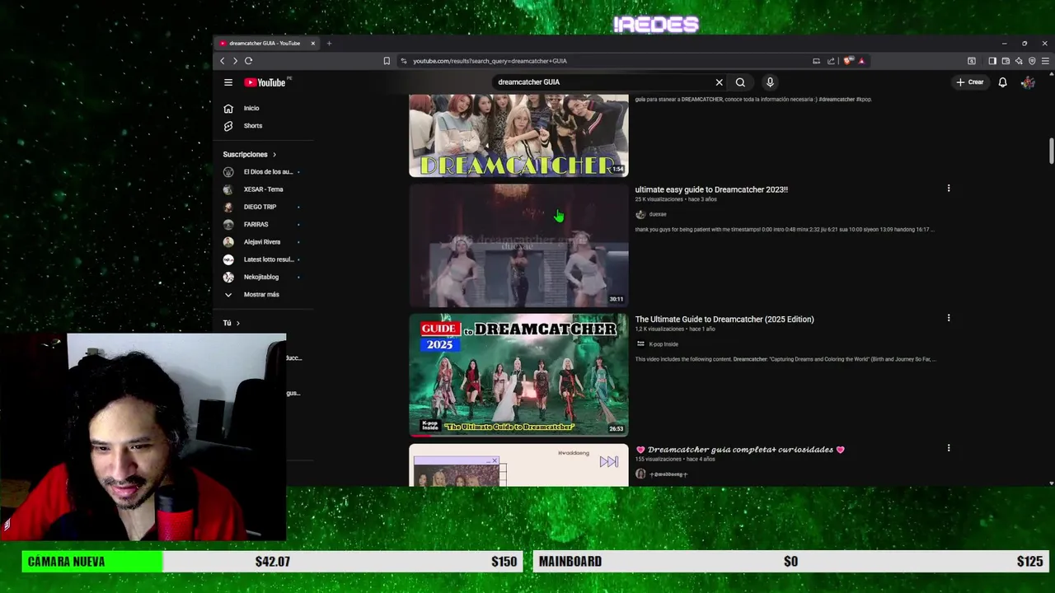Open a new browser tab
This screenshot has width=1055, height=593.
[x=329, y=43]
